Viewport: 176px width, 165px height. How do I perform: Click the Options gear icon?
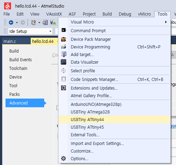[x=63, y=158]
